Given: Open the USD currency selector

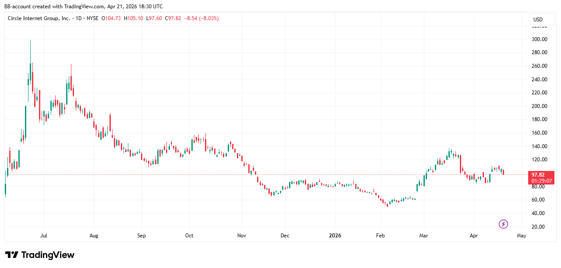Looking at the screenshot, I should coord(537,20).
